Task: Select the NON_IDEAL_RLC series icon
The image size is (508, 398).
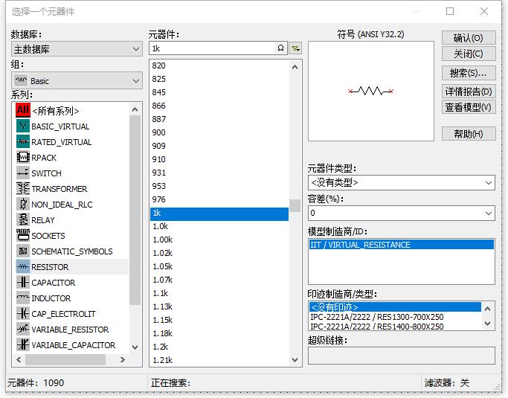Action: click(x=23, y=204)
